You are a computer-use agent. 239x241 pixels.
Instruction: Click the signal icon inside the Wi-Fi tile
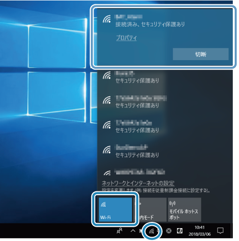103,205
